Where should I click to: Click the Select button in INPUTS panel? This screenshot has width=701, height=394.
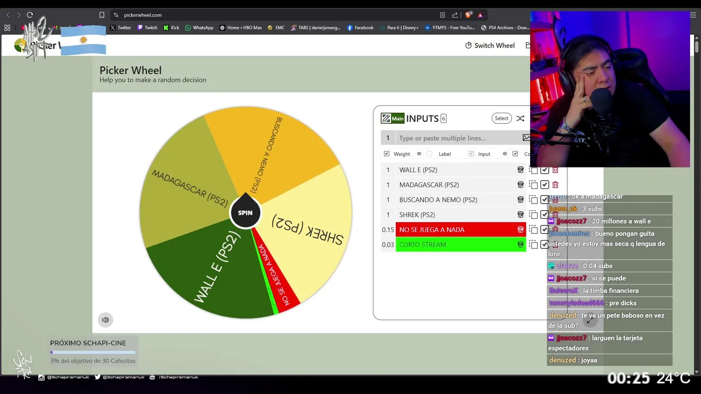coord(502,118)
